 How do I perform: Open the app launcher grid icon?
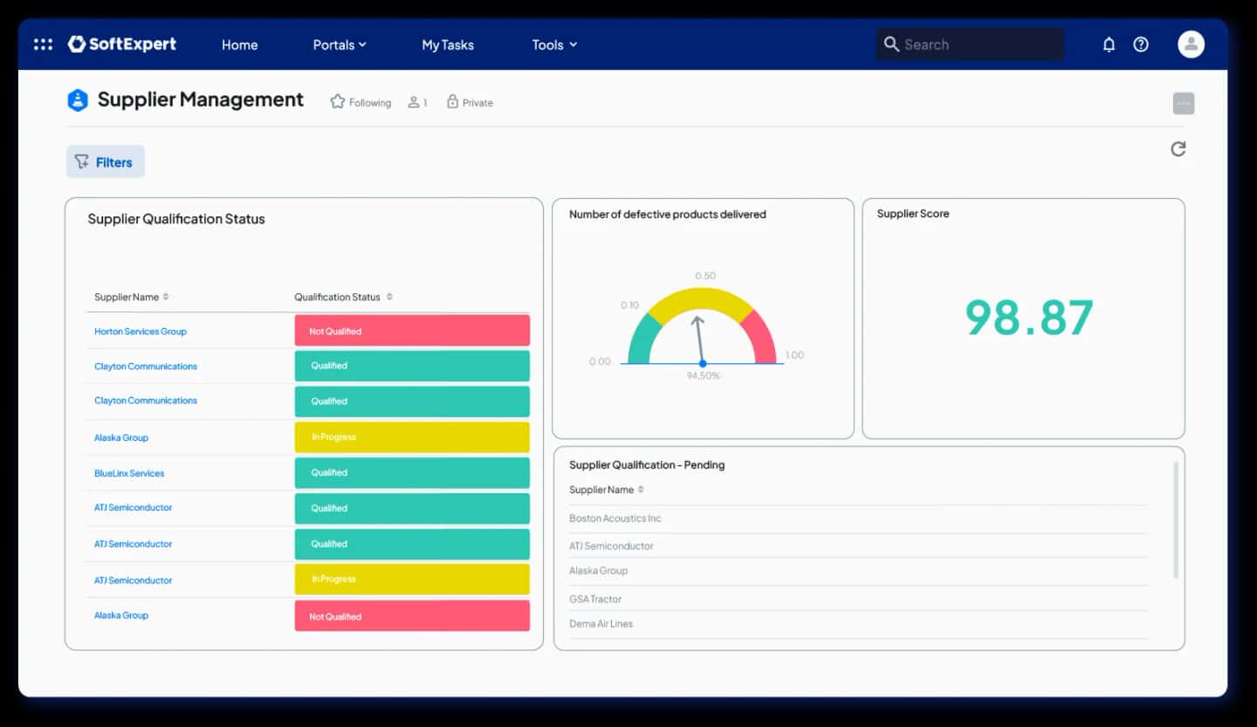(x=42, y=44)
